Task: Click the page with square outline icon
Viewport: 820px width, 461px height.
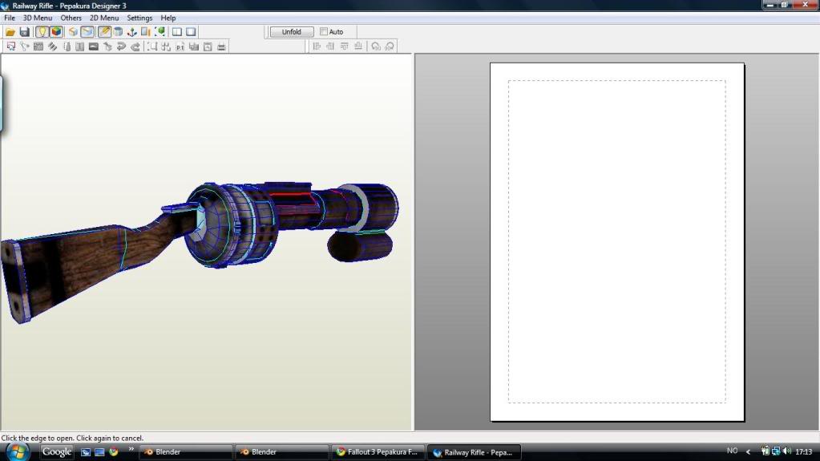Action: pyautogui.click(x=208, y=47)
